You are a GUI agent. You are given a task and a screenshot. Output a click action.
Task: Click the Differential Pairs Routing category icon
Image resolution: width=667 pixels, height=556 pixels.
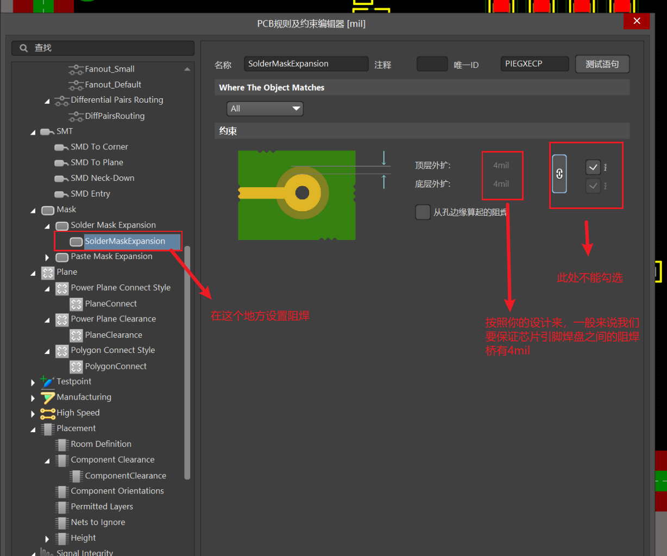click(62, 100)
